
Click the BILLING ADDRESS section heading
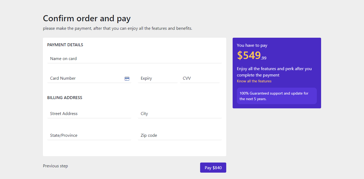[65, 97]
